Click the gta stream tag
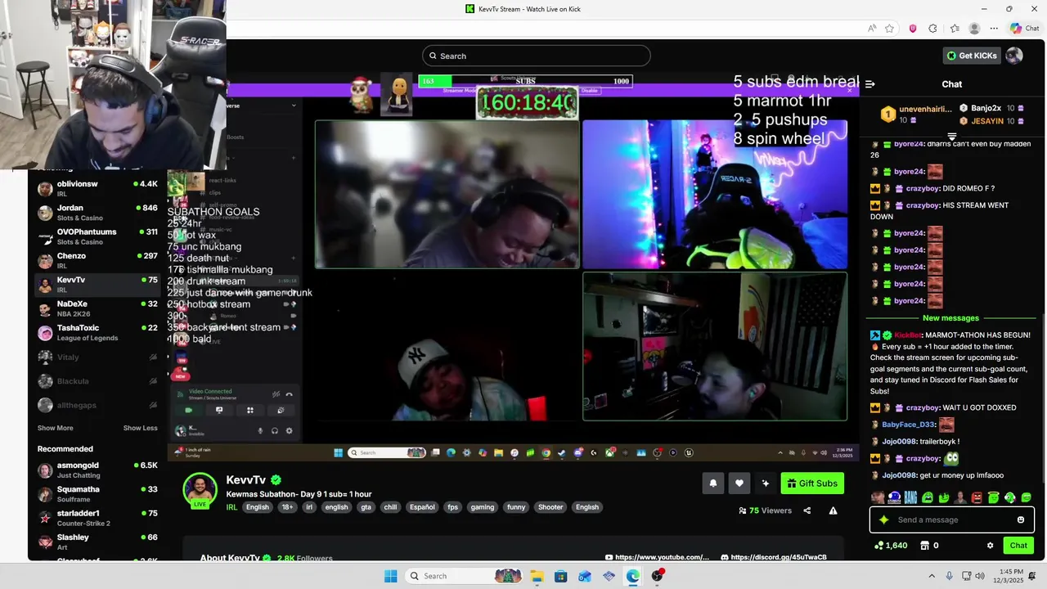The image size is (1047, 589). point(366,507)
